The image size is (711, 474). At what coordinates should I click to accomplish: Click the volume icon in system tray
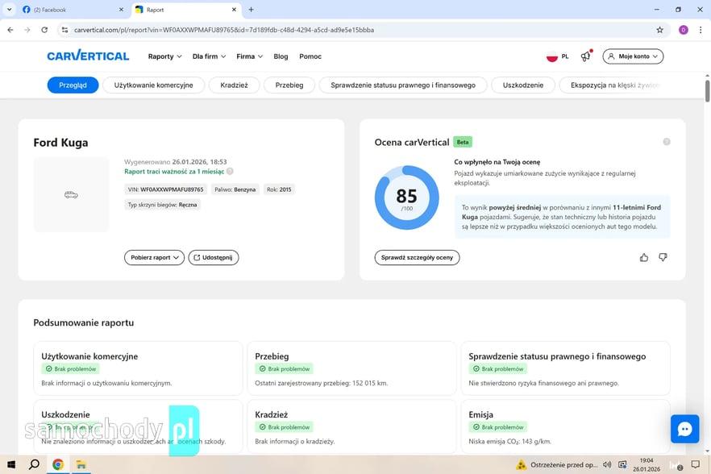point(607,464)
